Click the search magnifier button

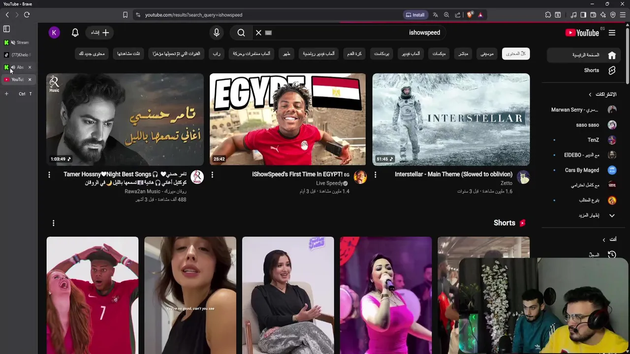click(241, 32)
